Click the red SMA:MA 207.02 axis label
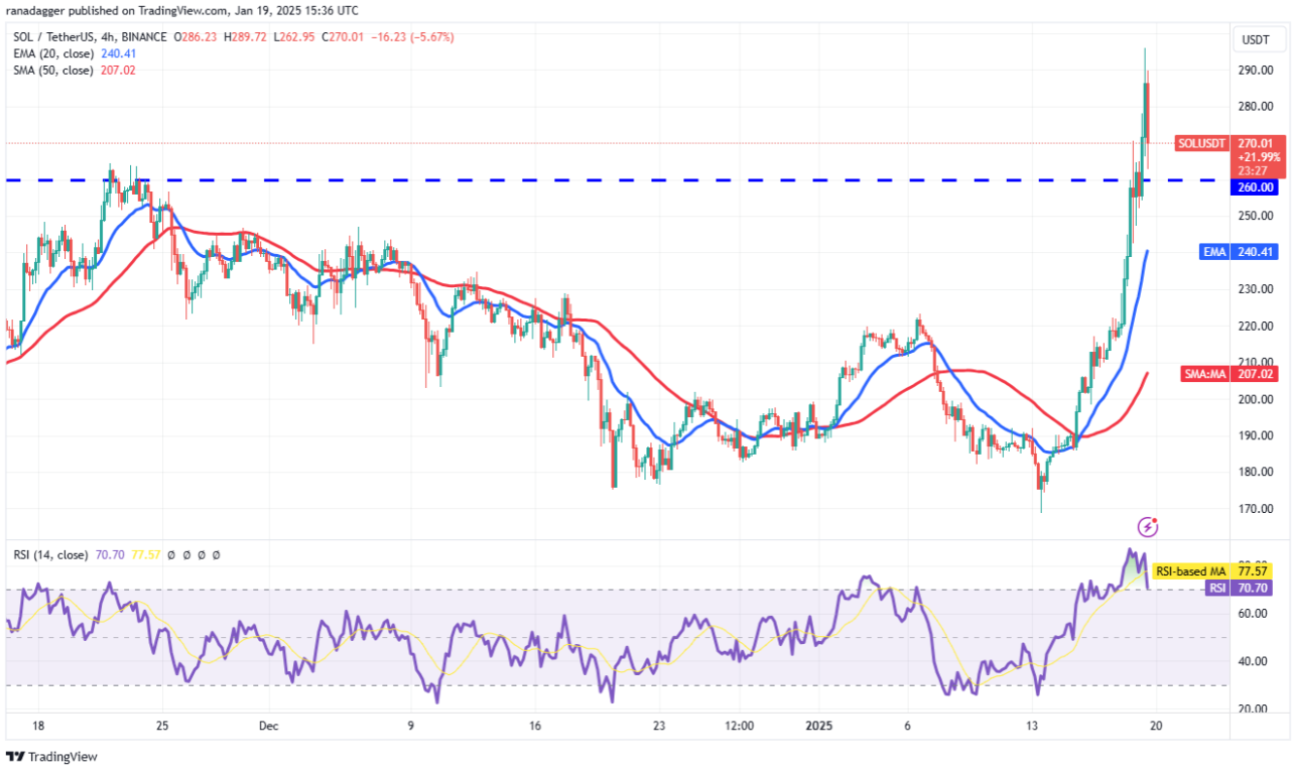Screen dimensions: 1298x771 [1232, 373]
